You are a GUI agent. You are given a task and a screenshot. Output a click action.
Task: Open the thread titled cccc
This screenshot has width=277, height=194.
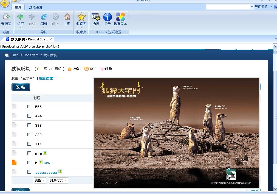[38, 154]
